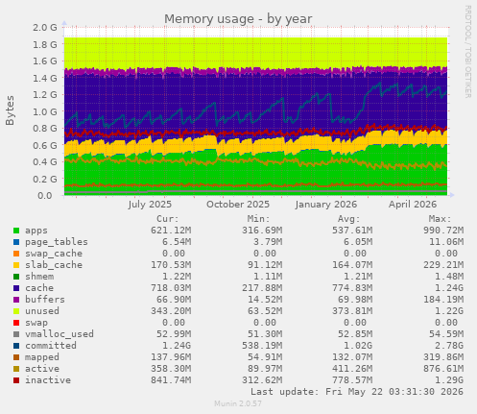
Task: Click the page_tables blue legend swatch
Action: pyautogui.click(x=16, y=242)
